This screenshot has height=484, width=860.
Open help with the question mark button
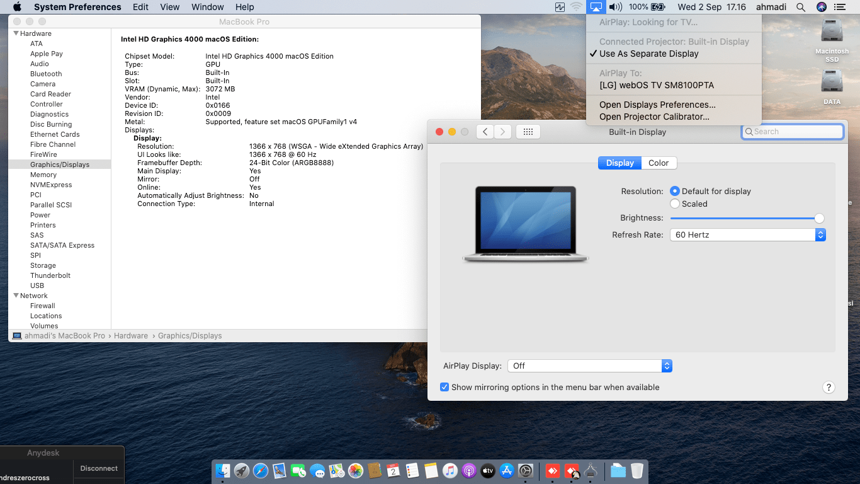coord(829,388)
